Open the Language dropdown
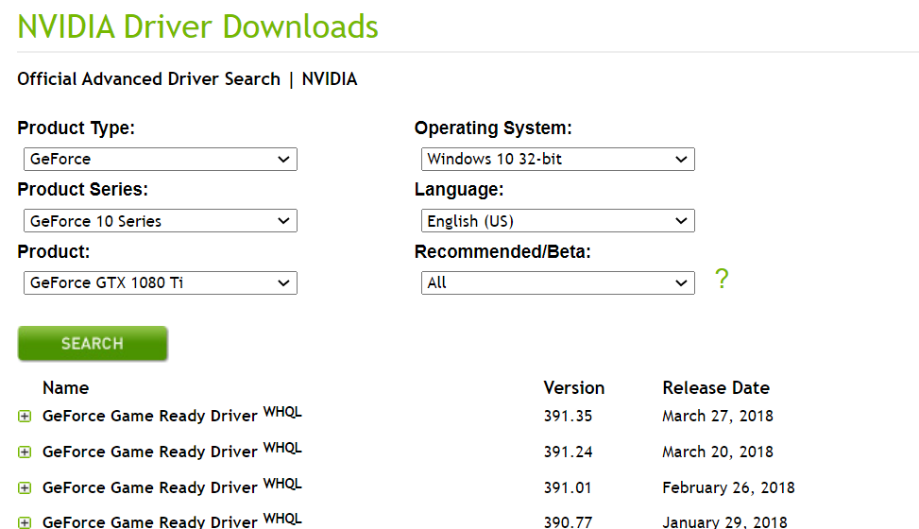This screenshot has height=529, width=919. (557, 221)
